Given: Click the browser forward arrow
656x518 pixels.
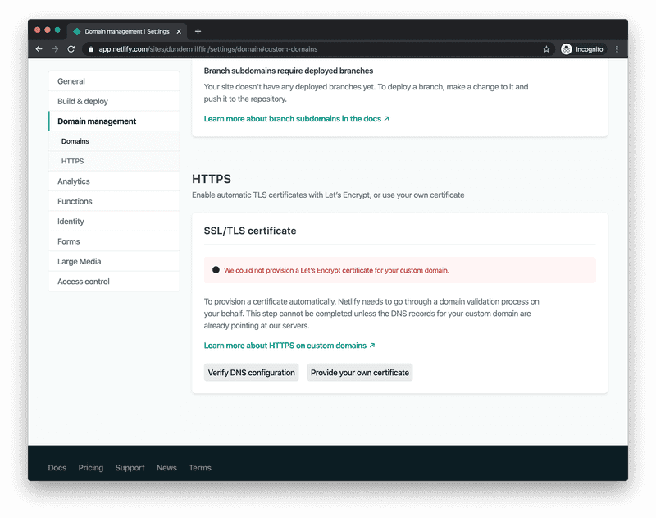Looking at the screenshot, I should coord(55,49).
